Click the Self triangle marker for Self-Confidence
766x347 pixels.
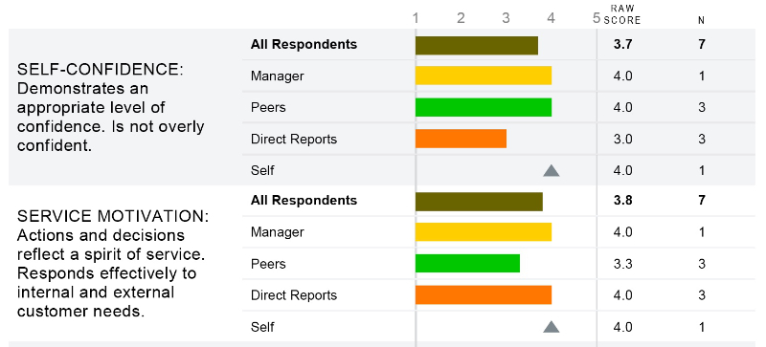552,170
